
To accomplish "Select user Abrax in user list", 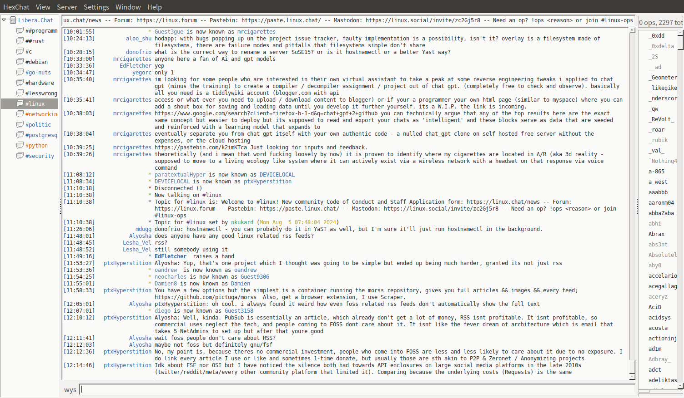I will tap(656, 234).
